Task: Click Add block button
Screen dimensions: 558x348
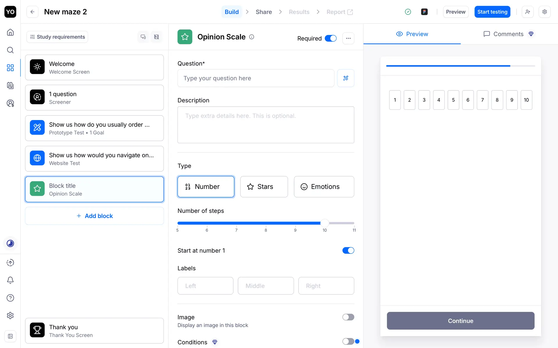Action: click(x=94, y=216)
